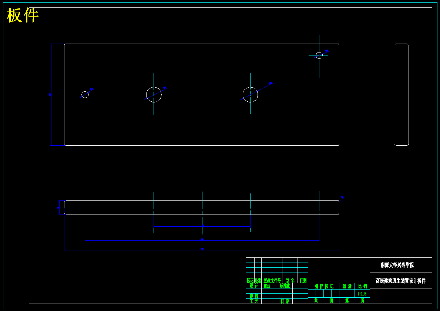The height and width of the screenshot is (311, 440).
Task: Click the yellow "板件" drawing title
Action: point(23,15)
